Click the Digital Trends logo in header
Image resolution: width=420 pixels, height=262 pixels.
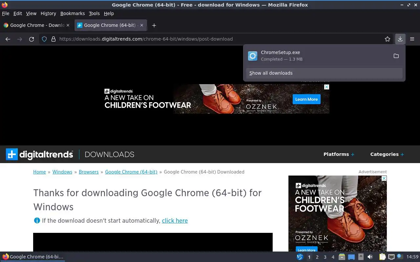click(40, 154)
